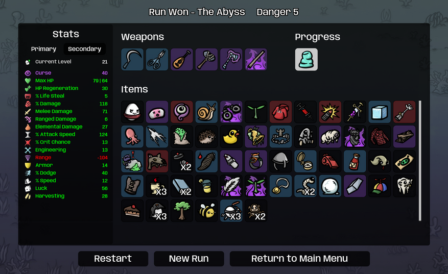
Task: Click the items list scrollbar
Action: coord(420,161)
